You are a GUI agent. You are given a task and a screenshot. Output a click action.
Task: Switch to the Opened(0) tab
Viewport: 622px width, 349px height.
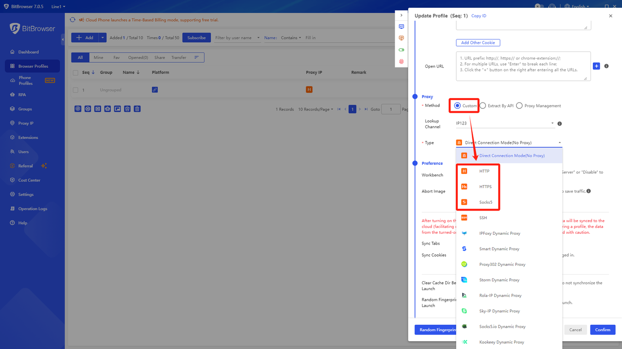138,57
